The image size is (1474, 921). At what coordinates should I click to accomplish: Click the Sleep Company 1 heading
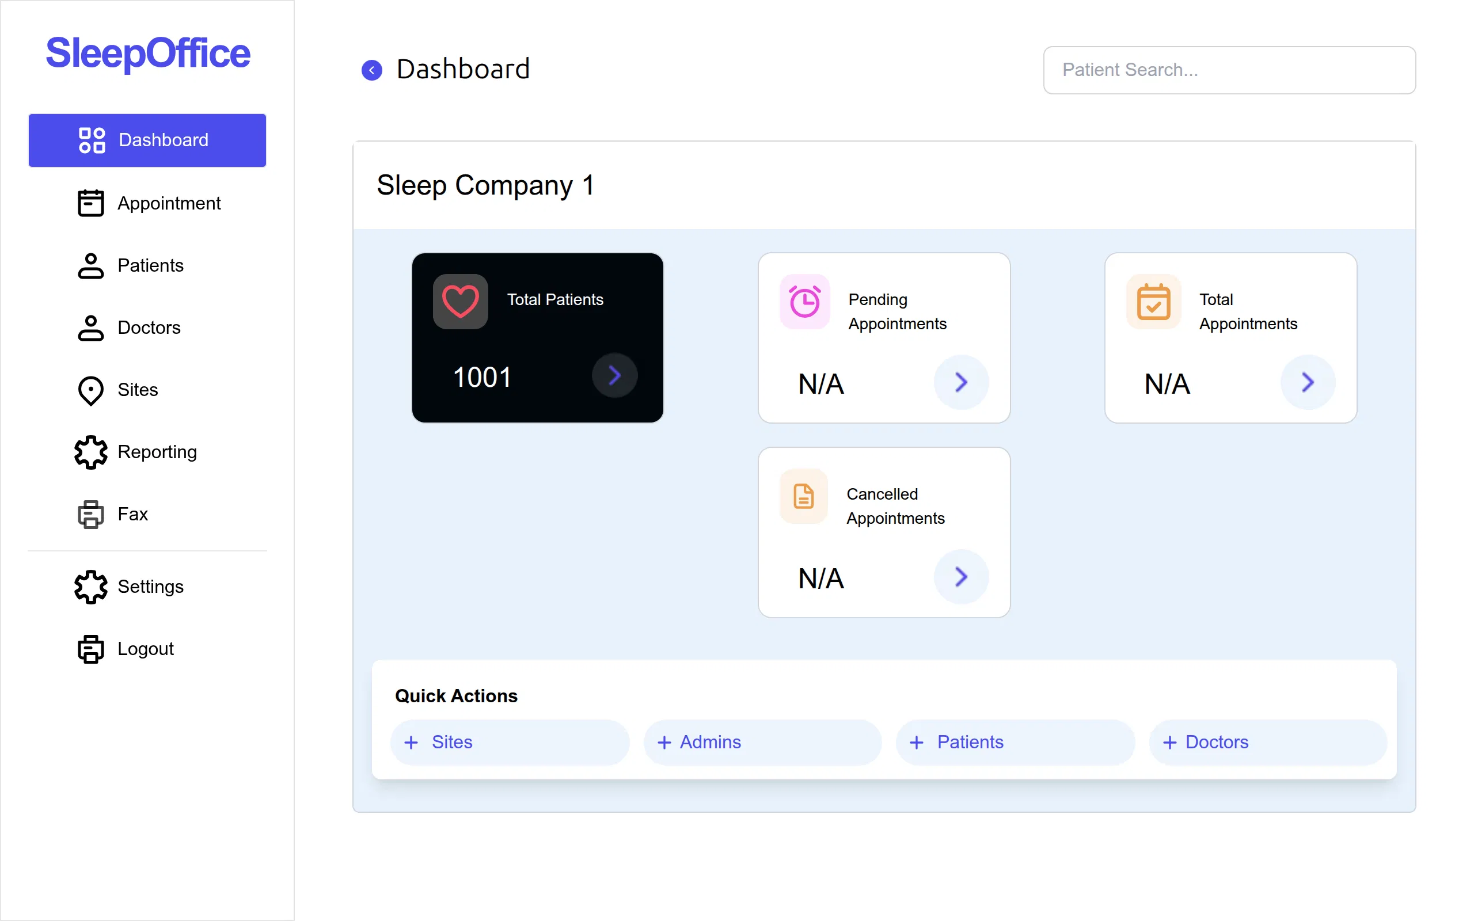pyautogui.click(x=485, y=185)
